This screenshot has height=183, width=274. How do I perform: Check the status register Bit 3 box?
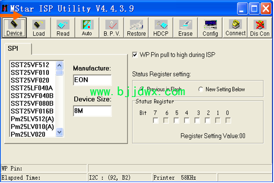[x=197, y=120]
